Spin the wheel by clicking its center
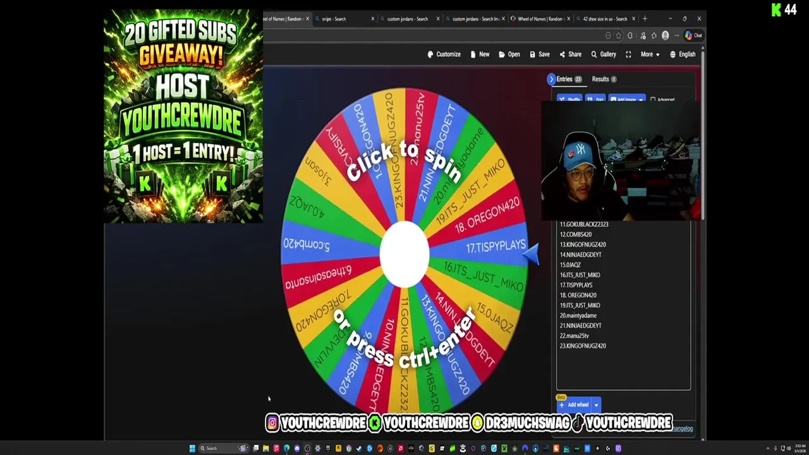Viewport: 809px width, 455px height. tap(404, 253)
